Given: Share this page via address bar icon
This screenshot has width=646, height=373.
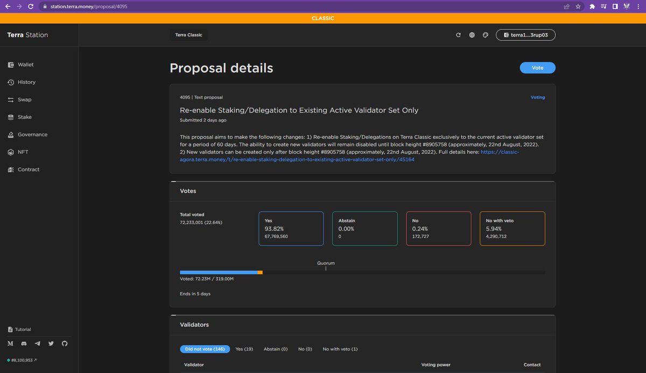Looking at the screenshot, I should 567,6.
